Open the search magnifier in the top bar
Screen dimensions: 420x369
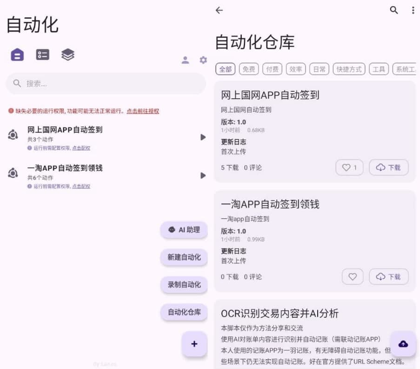(393, 10)
